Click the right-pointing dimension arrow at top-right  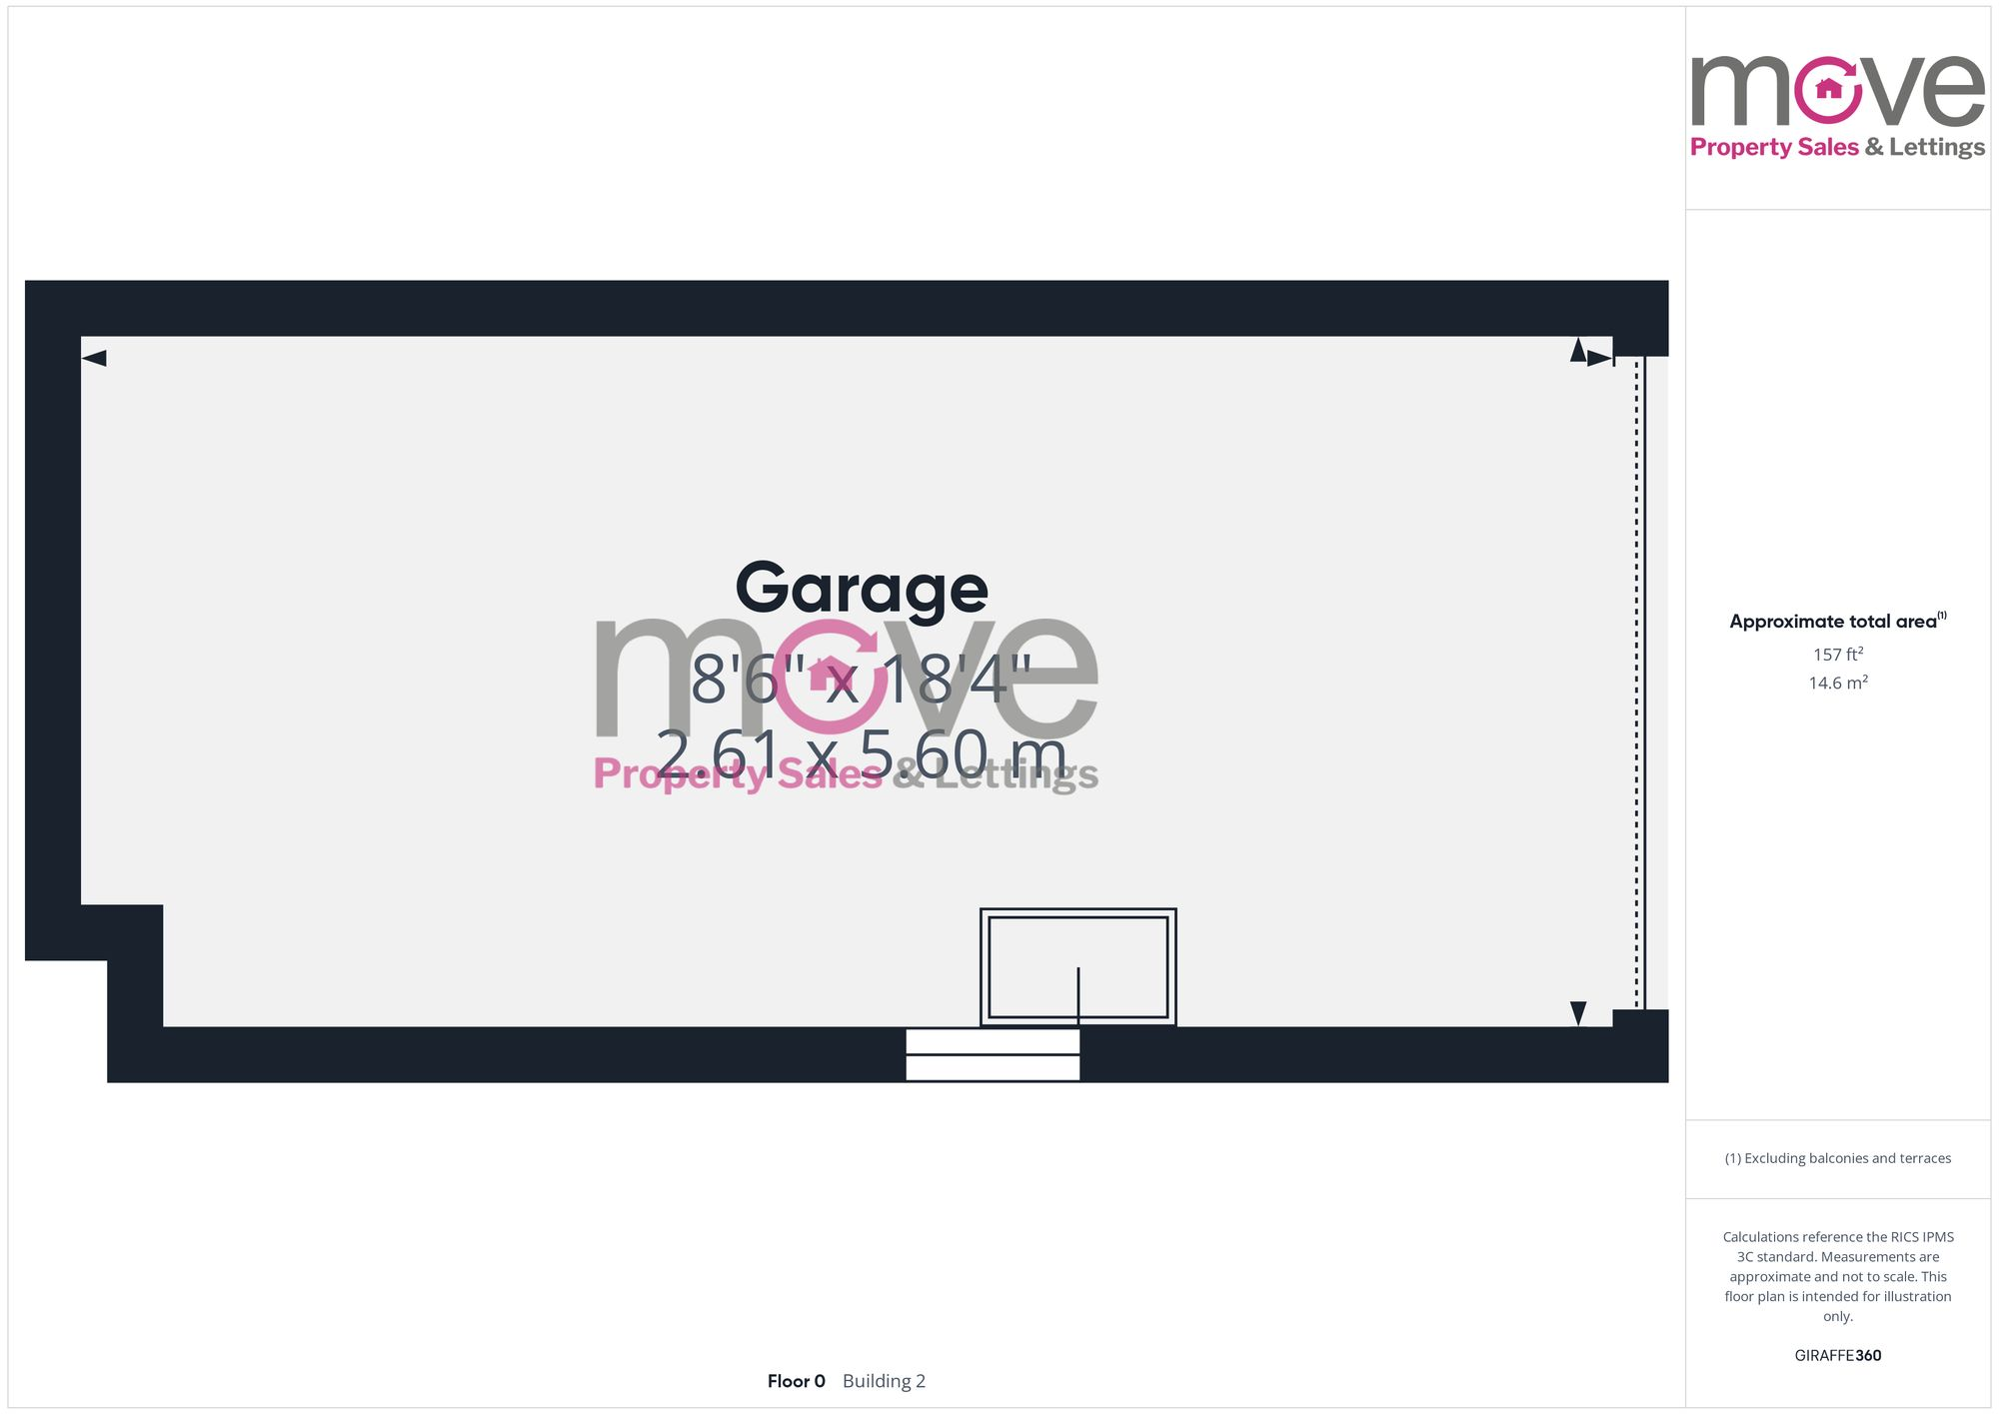pos(1599,359)
